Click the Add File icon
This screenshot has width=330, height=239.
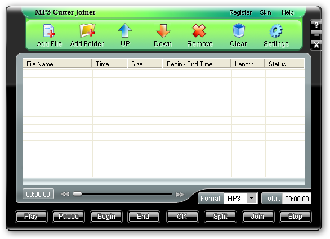(49, 31)
